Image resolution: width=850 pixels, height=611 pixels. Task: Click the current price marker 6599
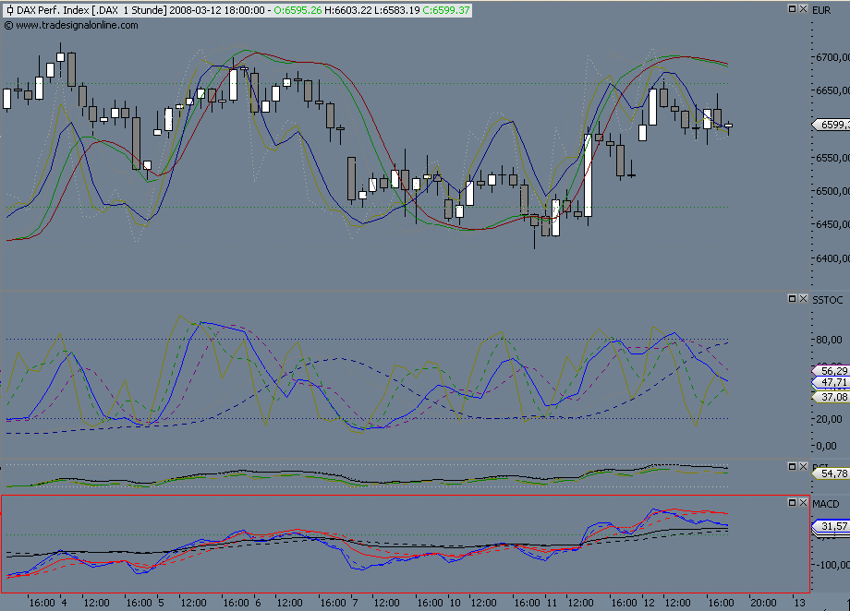click(x=832, y=125)
